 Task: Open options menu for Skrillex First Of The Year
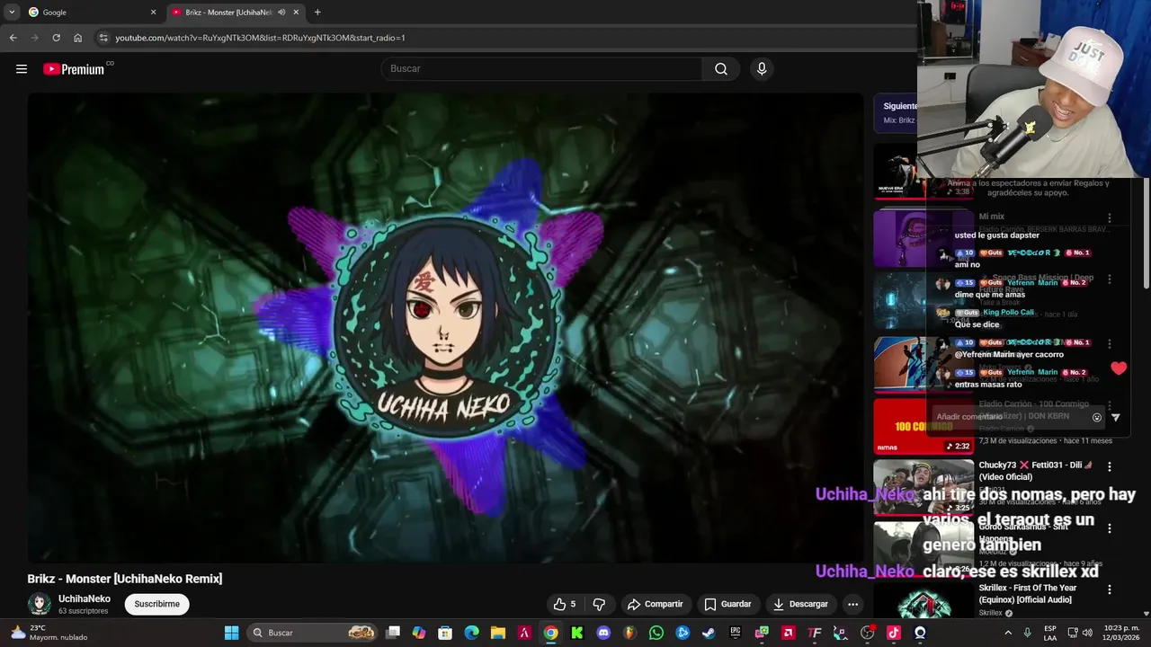coord(1109,589)
